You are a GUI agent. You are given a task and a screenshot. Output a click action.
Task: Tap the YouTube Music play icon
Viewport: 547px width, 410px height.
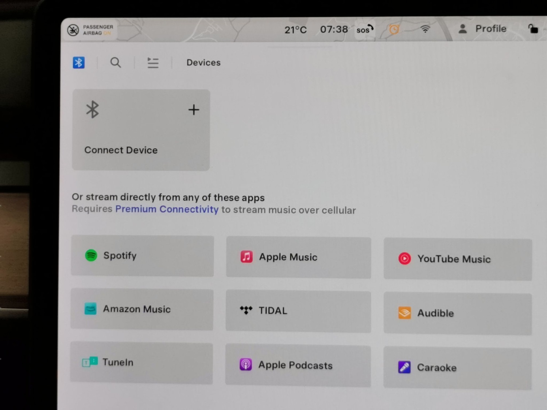click(x=404, y=258)
